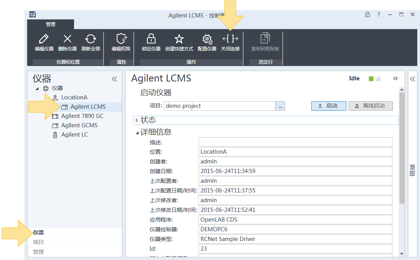Click the 复制到剪贴板 copy icon
Image resolution: width=420 pixels, height=260 pixels.
click(x=265, y=38)
